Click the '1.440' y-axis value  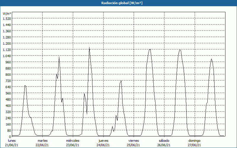tap(7, 25)
